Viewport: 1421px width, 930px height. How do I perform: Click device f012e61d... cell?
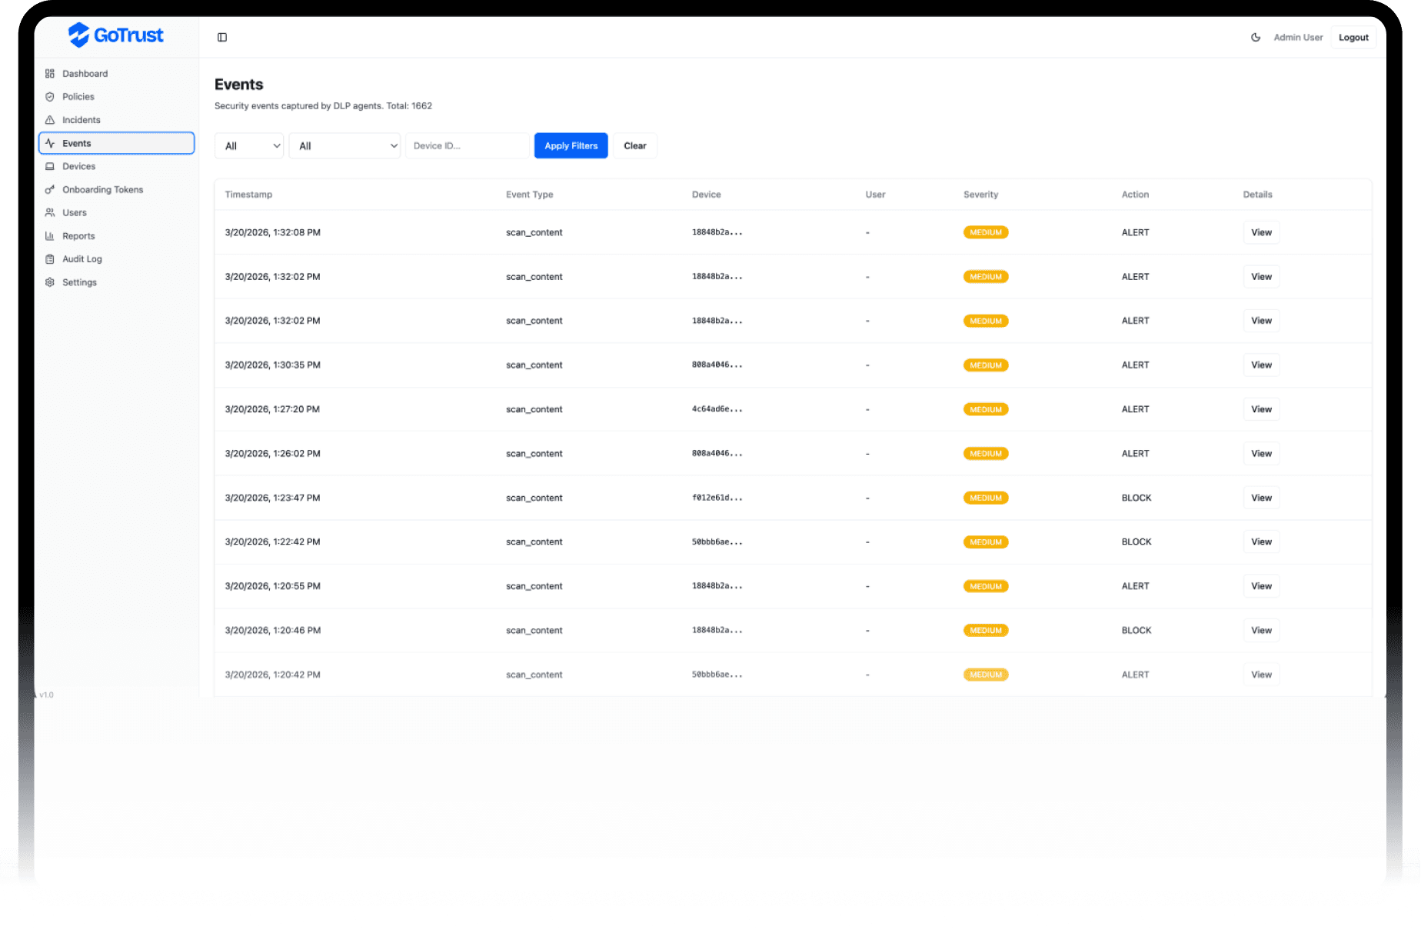click(717, 498)
